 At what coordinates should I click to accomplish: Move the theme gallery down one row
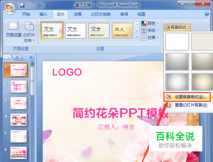(x=137, y=31)
